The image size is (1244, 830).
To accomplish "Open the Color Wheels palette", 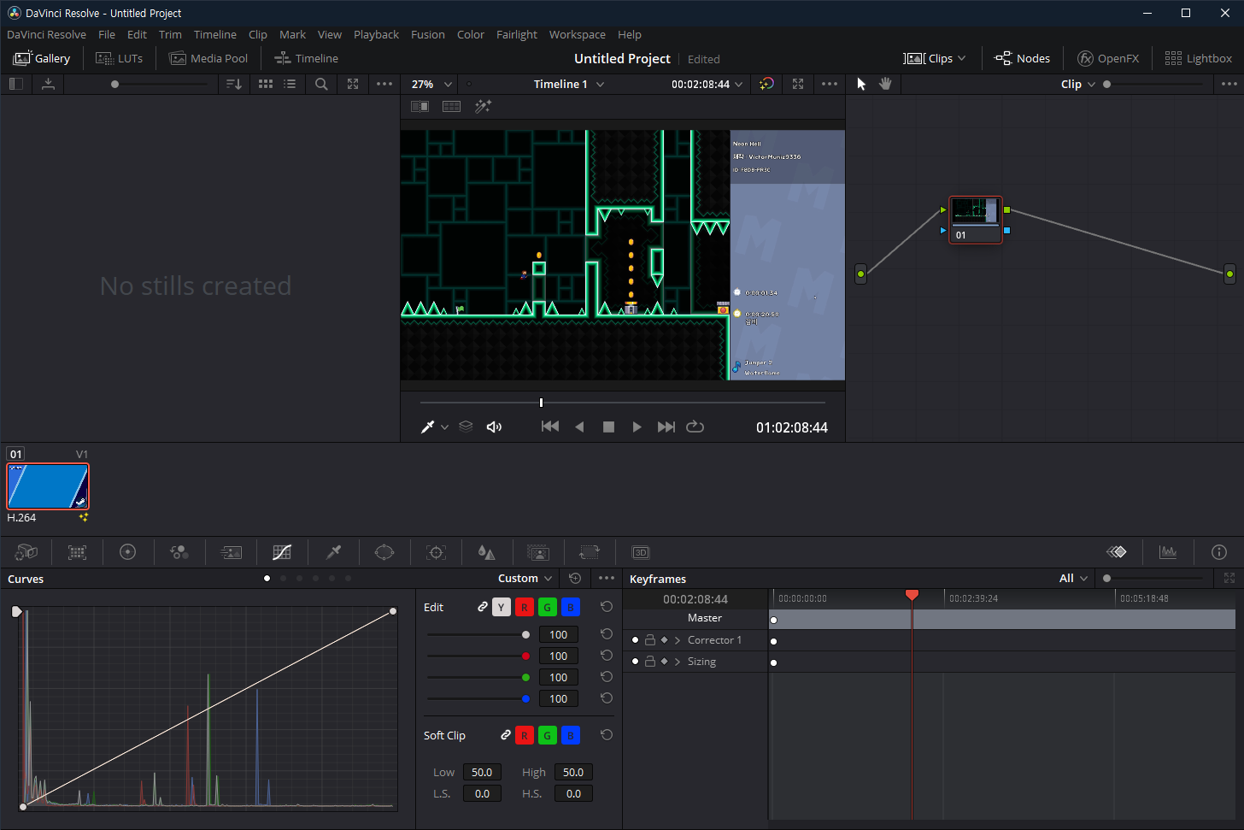I will (128, 552).
